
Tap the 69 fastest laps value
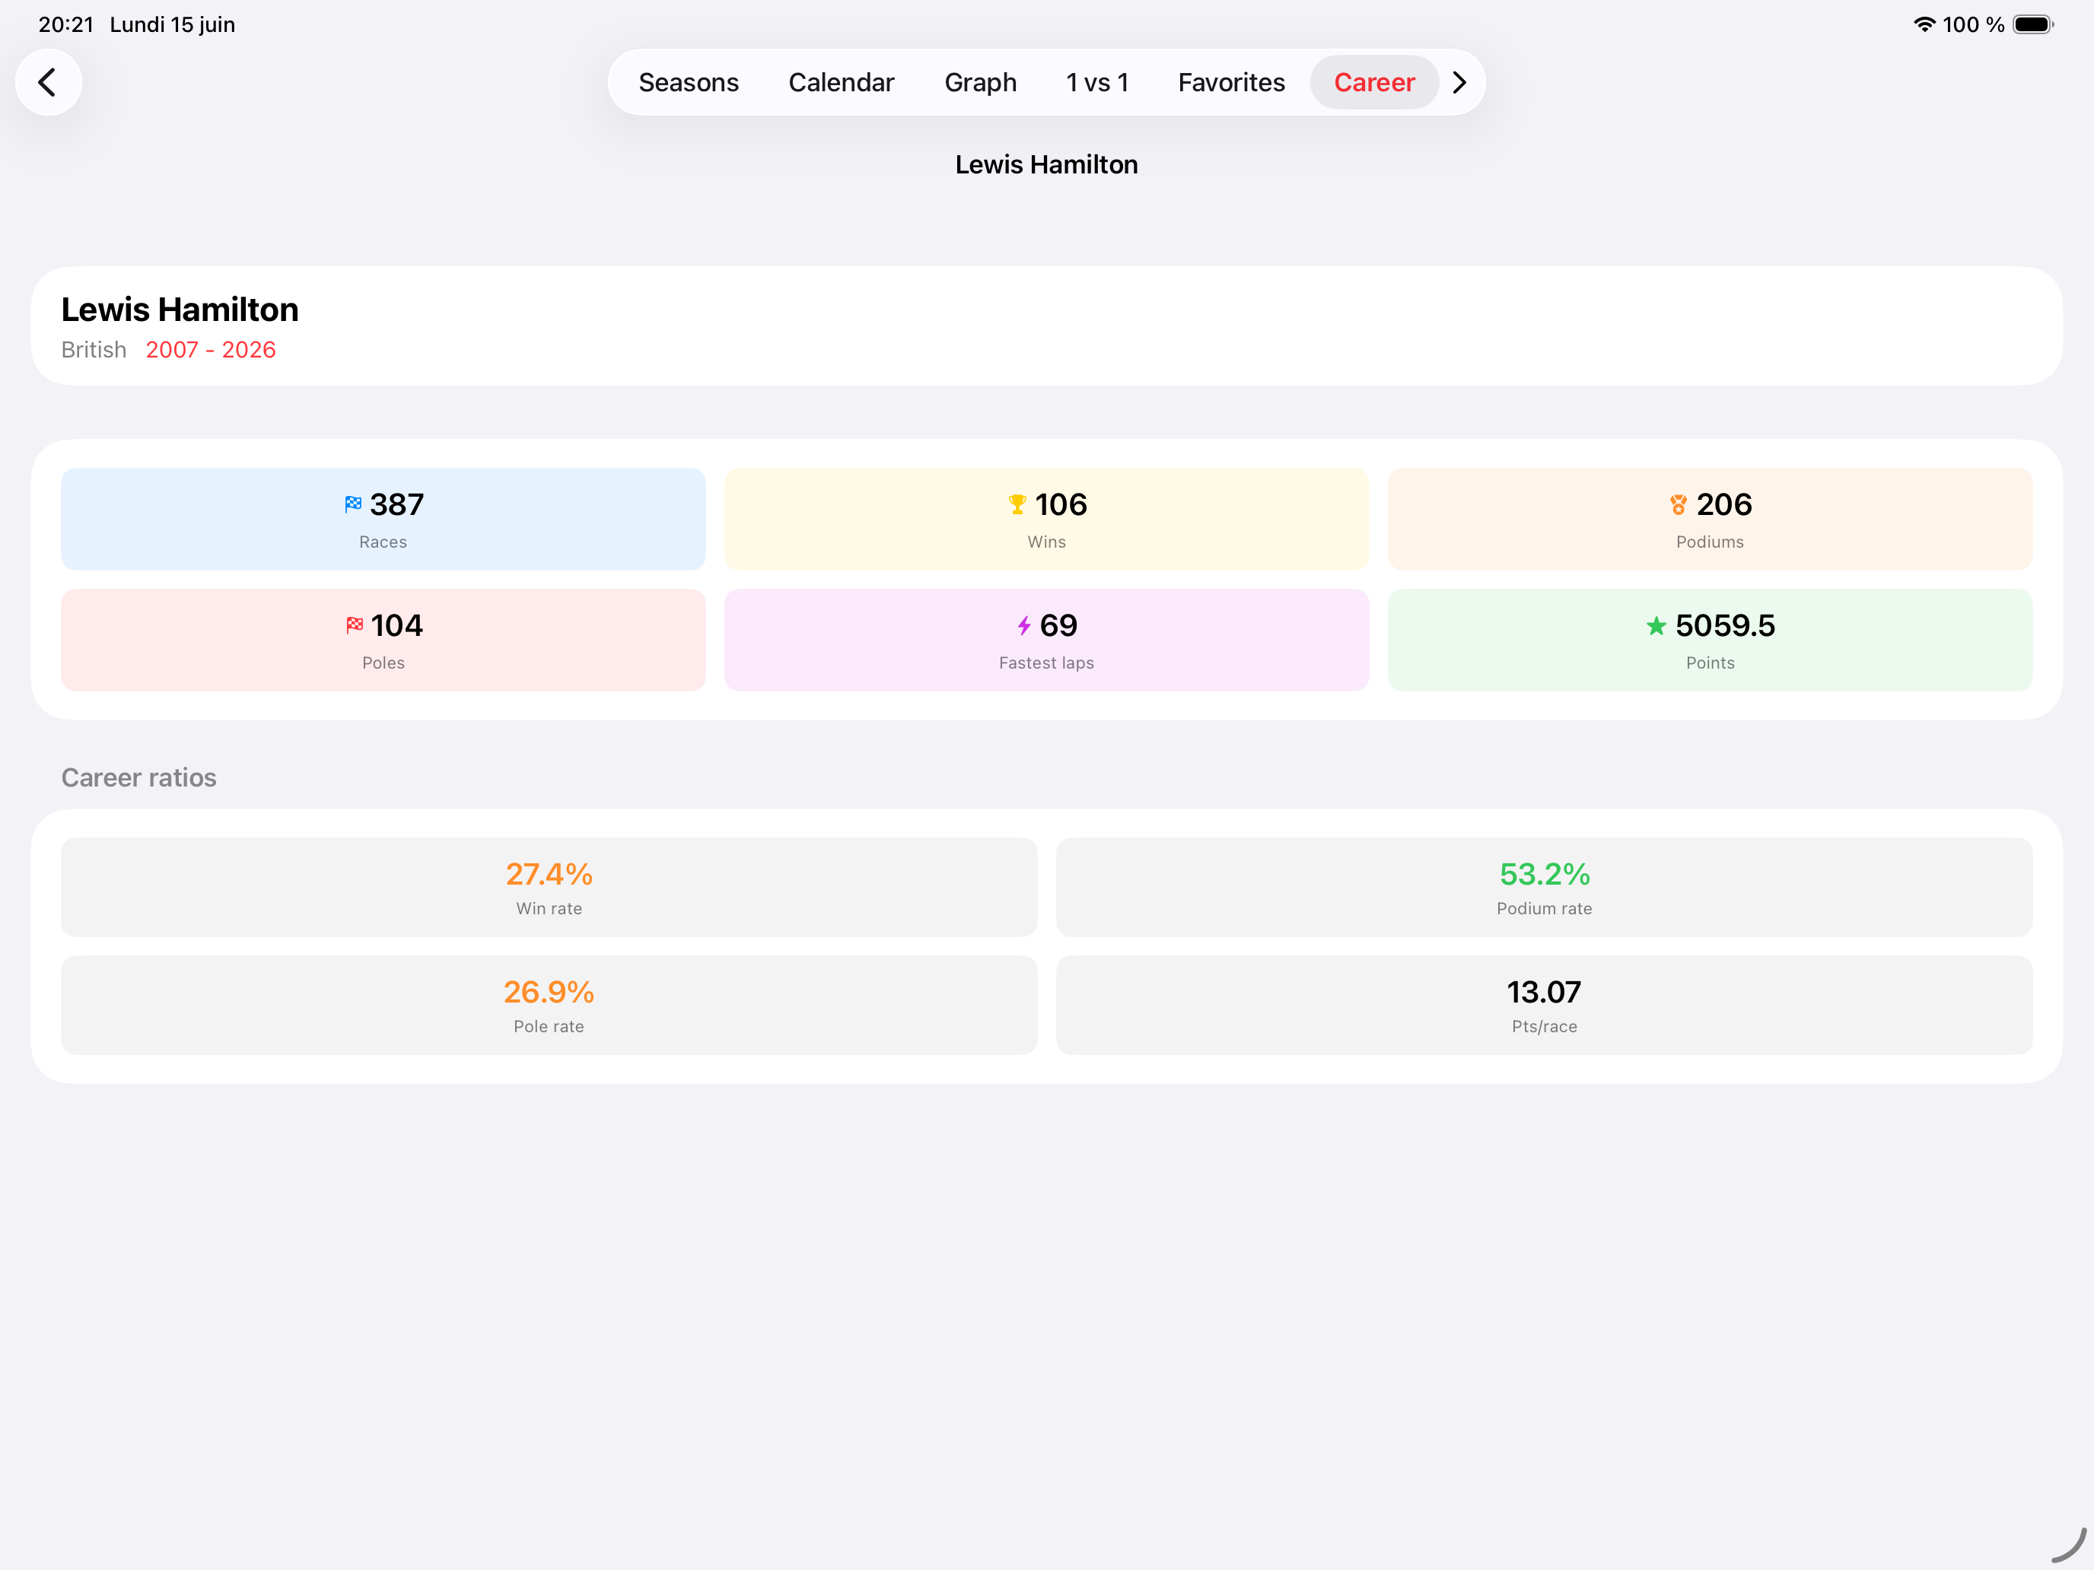click(x=1058, y=625)
